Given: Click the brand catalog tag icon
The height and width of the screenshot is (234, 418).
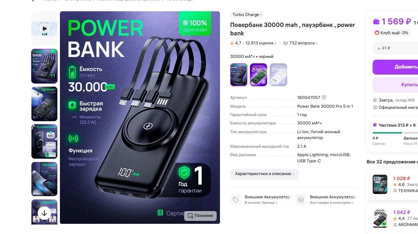Looking at the screenshot, I should click(x=236, y=200).
